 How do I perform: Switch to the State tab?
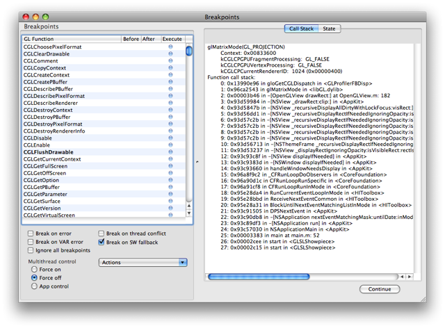coord(330,28)
